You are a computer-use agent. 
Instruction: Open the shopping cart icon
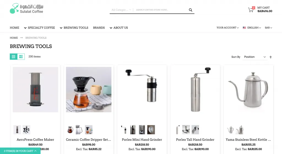(x=251, y=10)
